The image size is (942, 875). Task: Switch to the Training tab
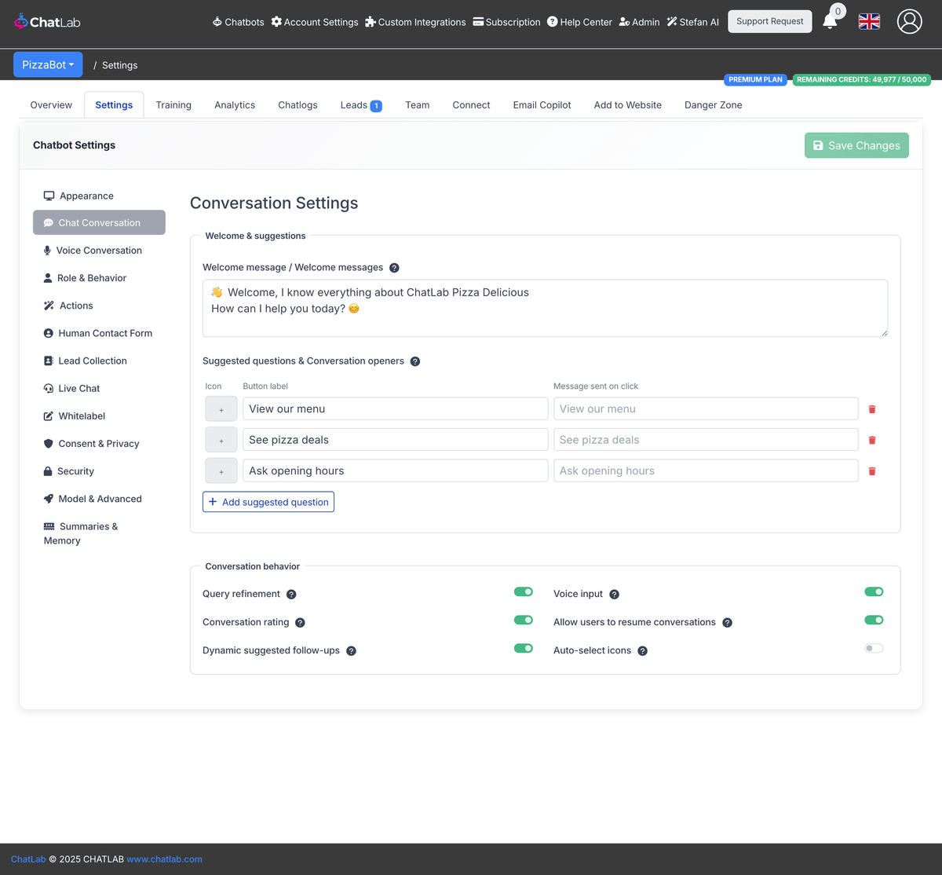(x=173, y=105)
